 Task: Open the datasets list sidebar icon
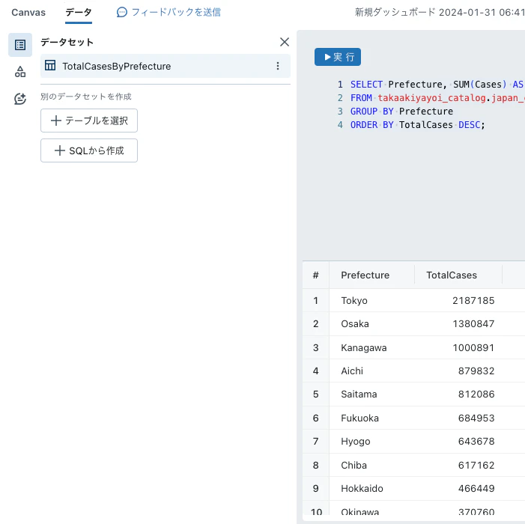coord(20,45)
